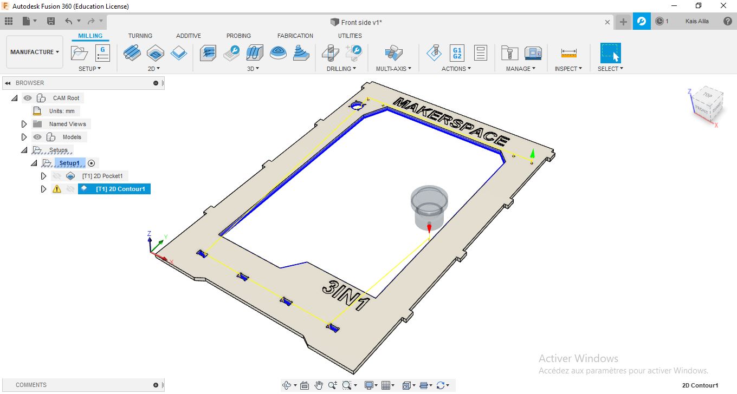Switch to the ADDITIVE tab
This screenshot has width=737, height=394.
(189, 36)
